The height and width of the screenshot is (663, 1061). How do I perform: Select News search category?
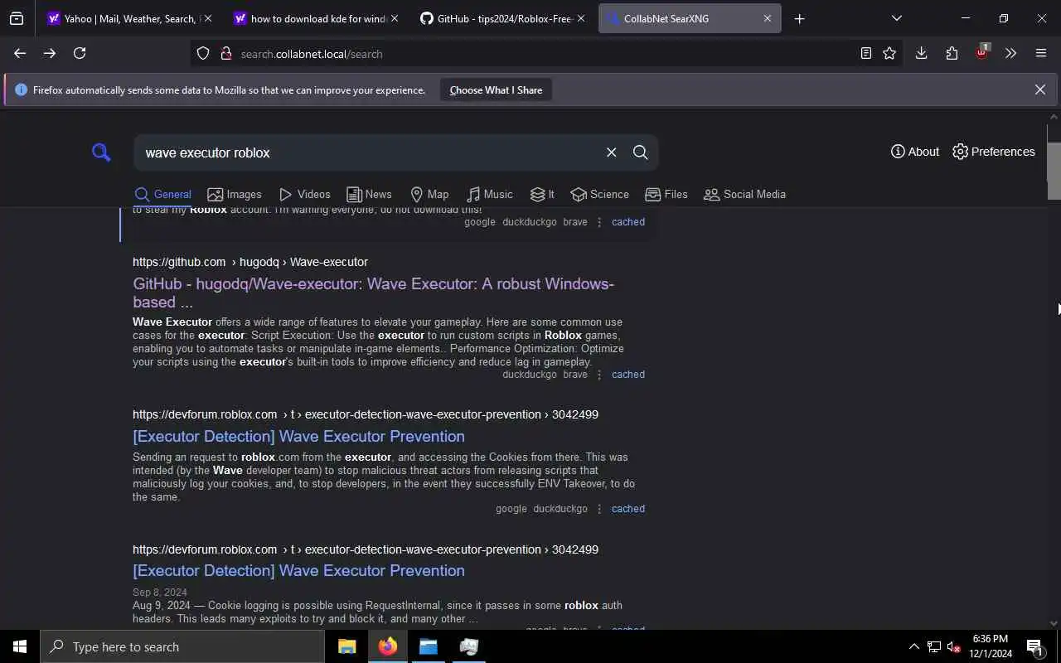[x=369, y=194]
